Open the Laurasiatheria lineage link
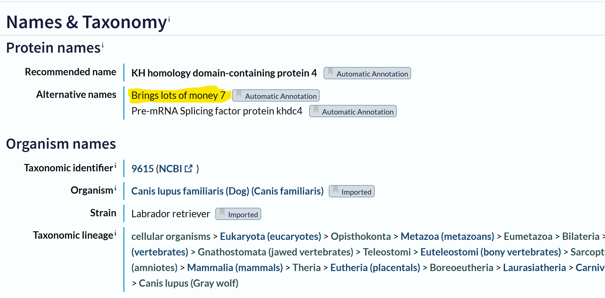The height and width of the screenshot is (298, 605). pyautogui.click(x=534, y=268)
